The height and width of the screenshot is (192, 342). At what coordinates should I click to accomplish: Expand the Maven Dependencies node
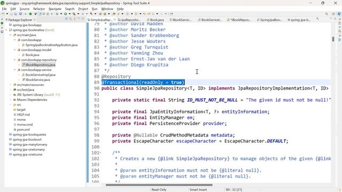11,100
